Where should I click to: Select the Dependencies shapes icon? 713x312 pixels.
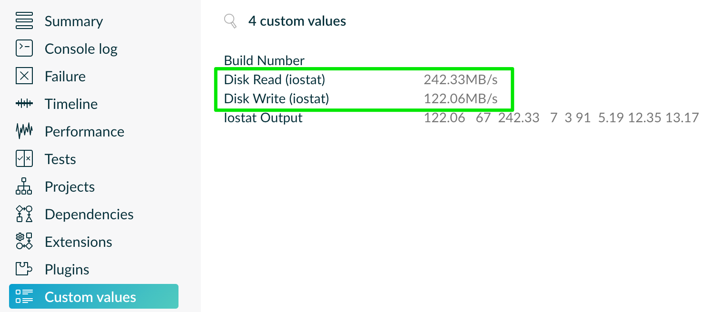pos(24,214)
